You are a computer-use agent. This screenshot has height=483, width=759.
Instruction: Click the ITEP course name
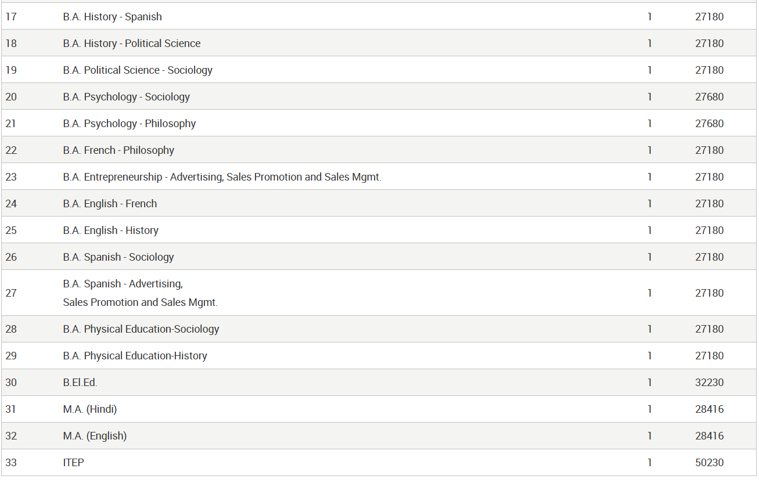[x=73, y=463]
